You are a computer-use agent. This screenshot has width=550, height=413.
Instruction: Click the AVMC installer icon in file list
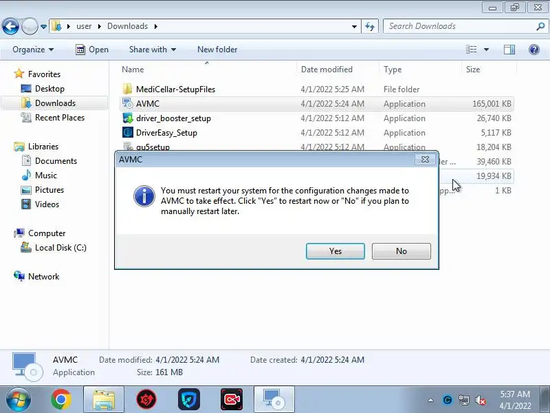click(127, 103)
